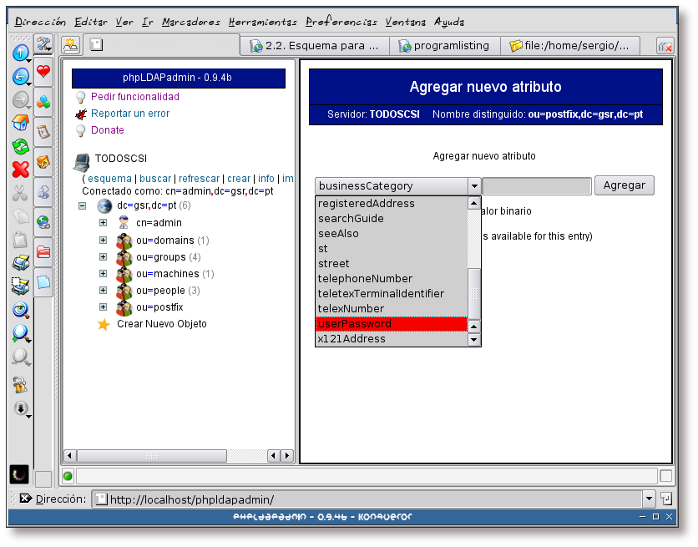Screen dimensions: 698x547
Task: Click the 'Reportar un error' link
Action: (x=130, y=114)
